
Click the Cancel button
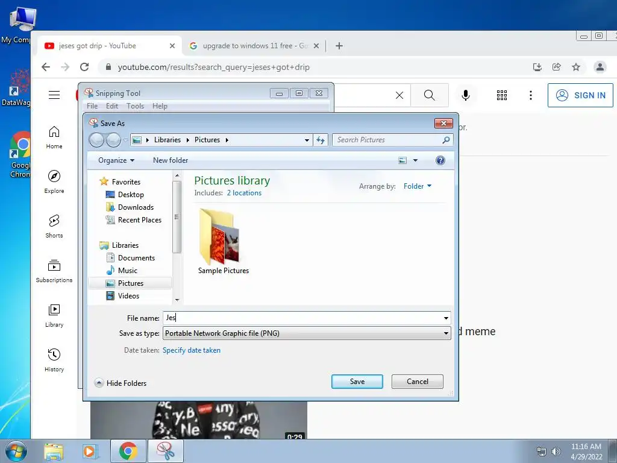pyautogui.click(x=417, y=382)
